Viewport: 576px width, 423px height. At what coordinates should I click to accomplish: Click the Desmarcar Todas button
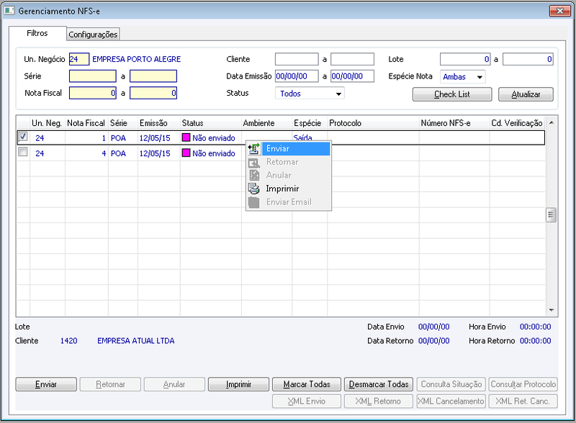pyautogui.click(x=379, y=384)
